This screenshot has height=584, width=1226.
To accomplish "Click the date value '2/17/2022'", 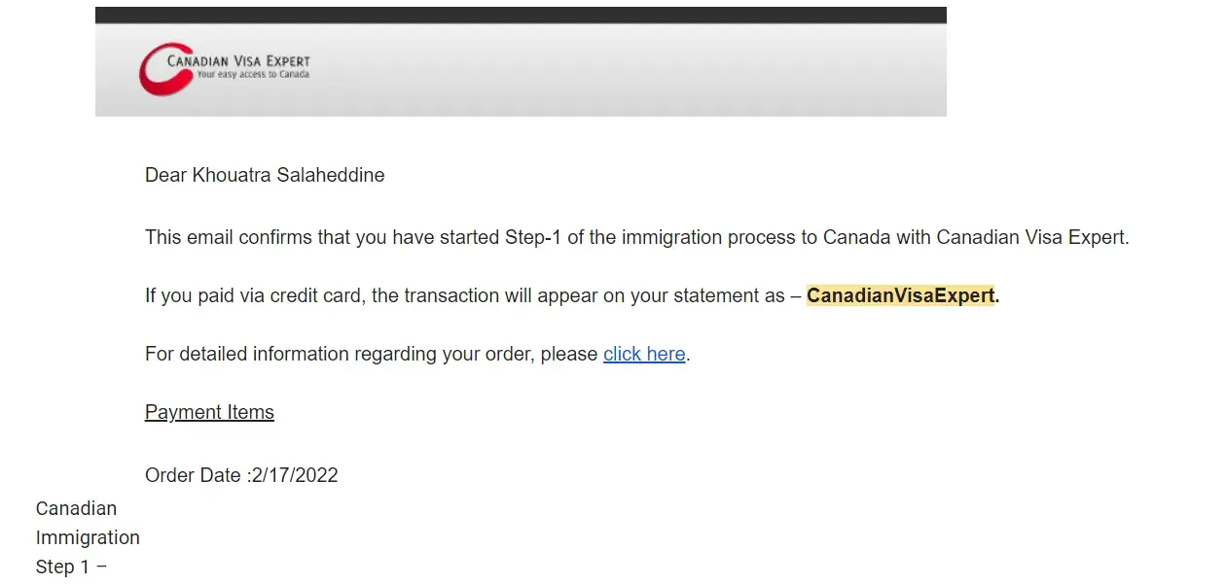I will 295,475.
